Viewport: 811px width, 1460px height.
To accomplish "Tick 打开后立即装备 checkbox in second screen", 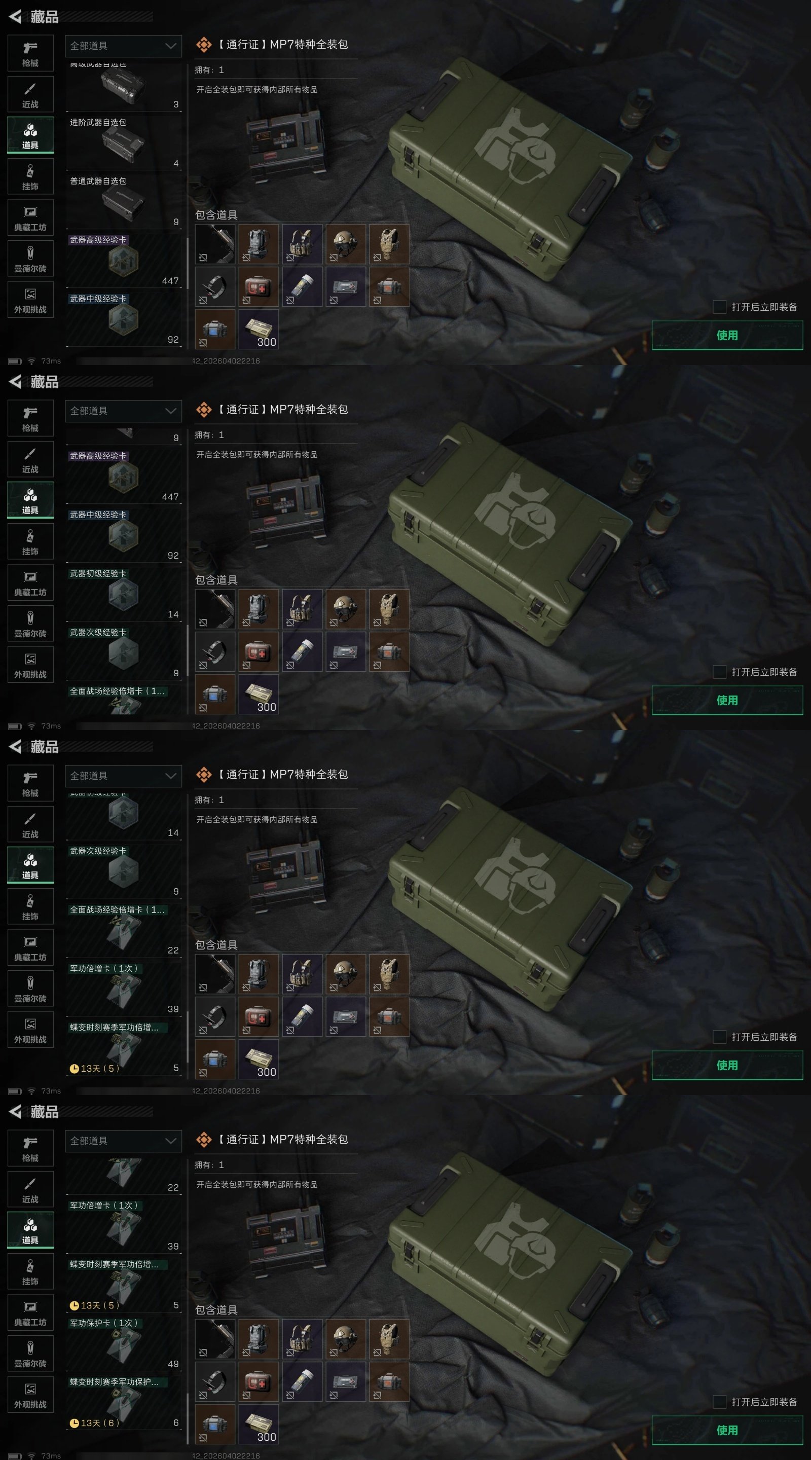I will tap(719, 672).
